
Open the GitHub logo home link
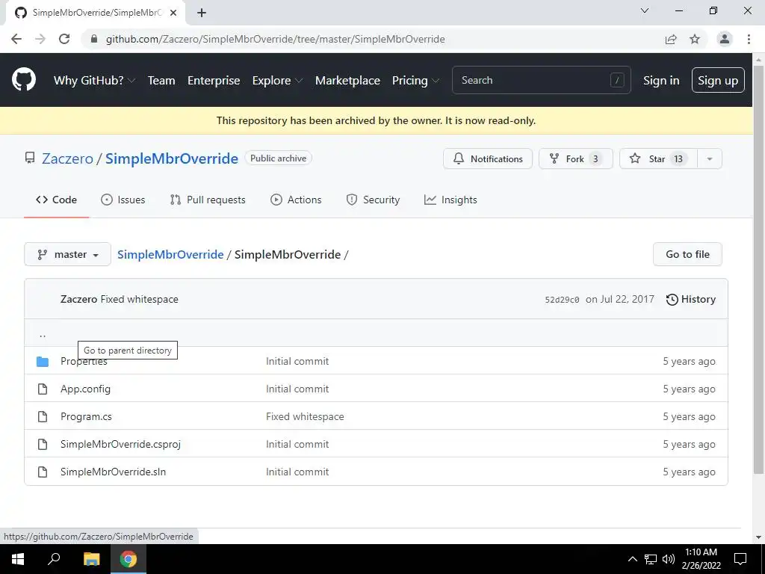point(23,80)
